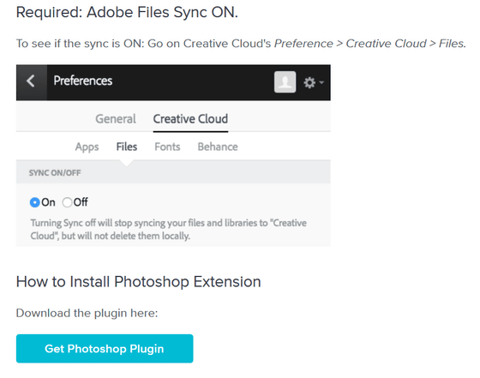Click the Get Photoshop Plugin button
This screenshot has width=480, height=378.
coord(105,349)
